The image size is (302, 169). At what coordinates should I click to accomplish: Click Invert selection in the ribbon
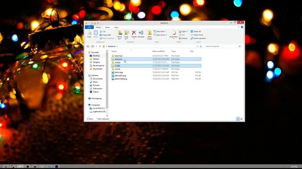pyautogui.click(x=198, y=38)
